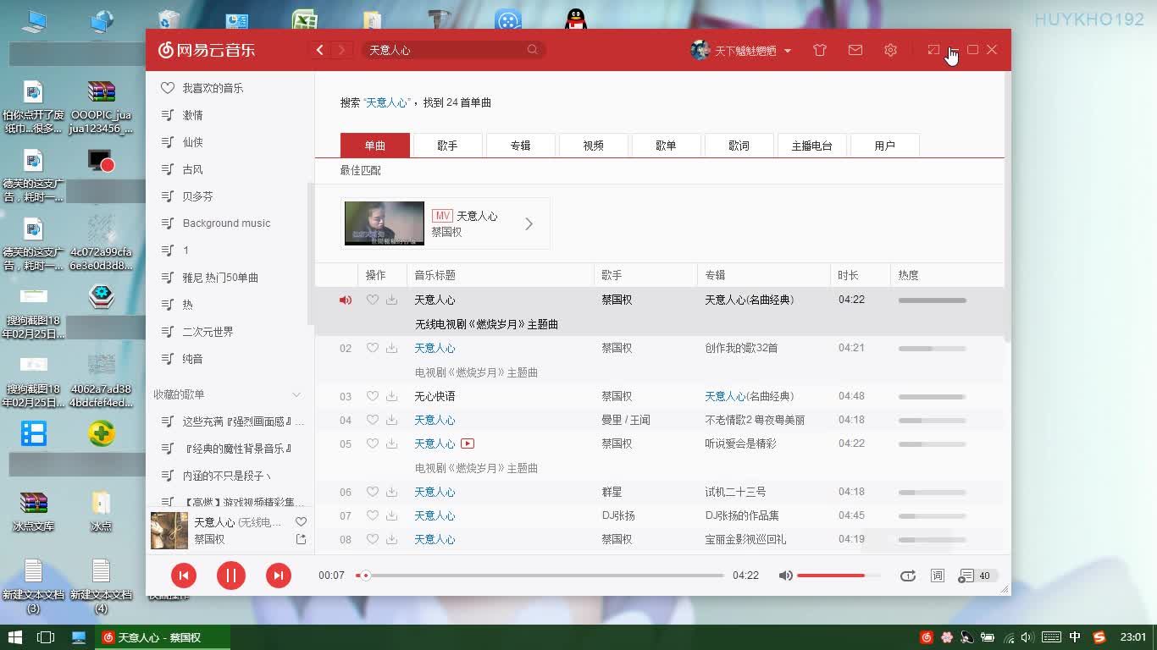The width and height of the screenshot is (1157, 650).
Task: Switch to the 歌单 tab
Action: coord(666,146)
